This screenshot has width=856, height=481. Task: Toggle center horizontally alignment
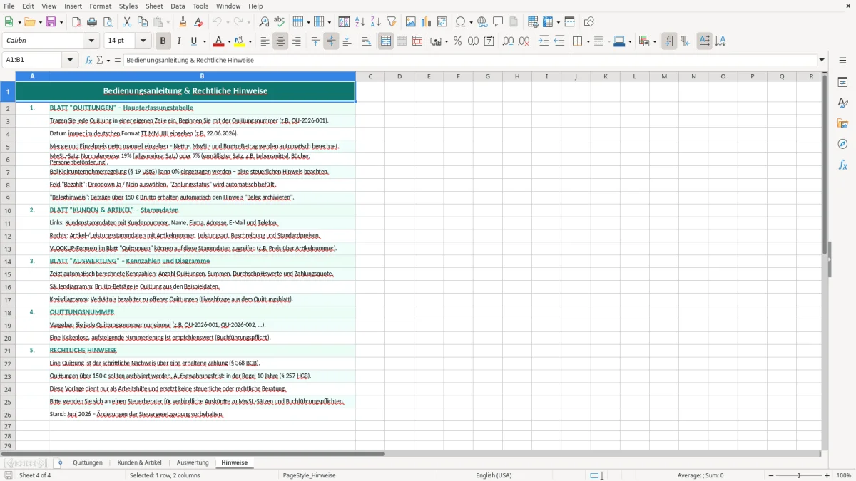(280, 41)
